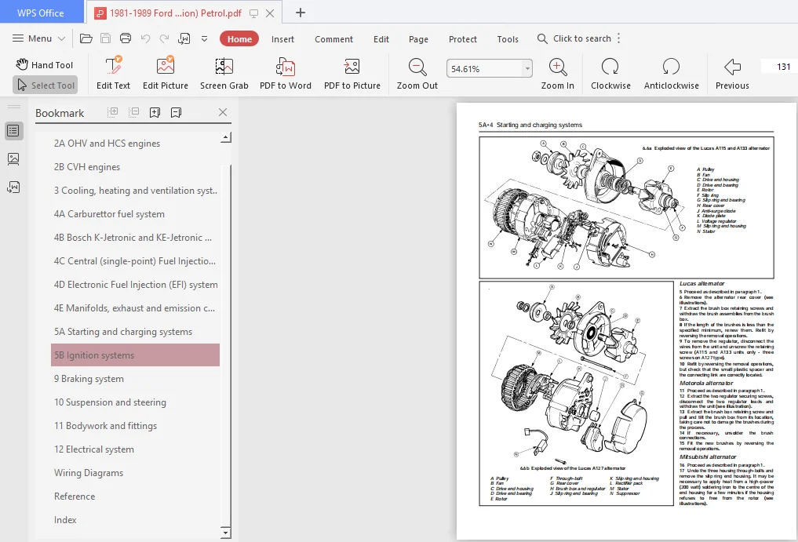The height and width of the screenshot is (542, 798).
Task: Open the zoom percentage dropdown arrow
Action: click(x=527, y=69)
